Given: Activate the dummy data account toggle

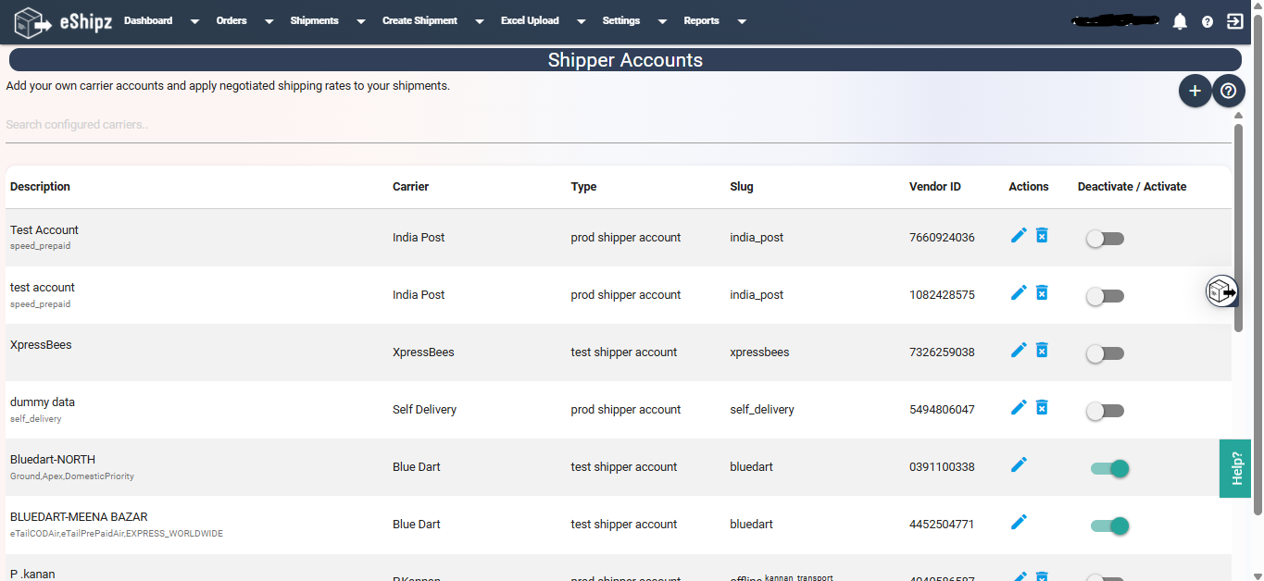Looking at the screenshot, I should 1106,411.
